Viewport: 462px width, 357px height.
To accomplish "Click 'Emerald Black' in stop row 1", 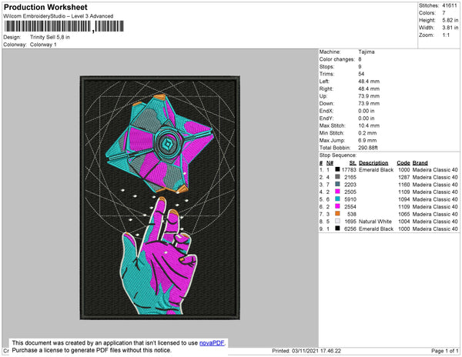I will click(376, 170).
